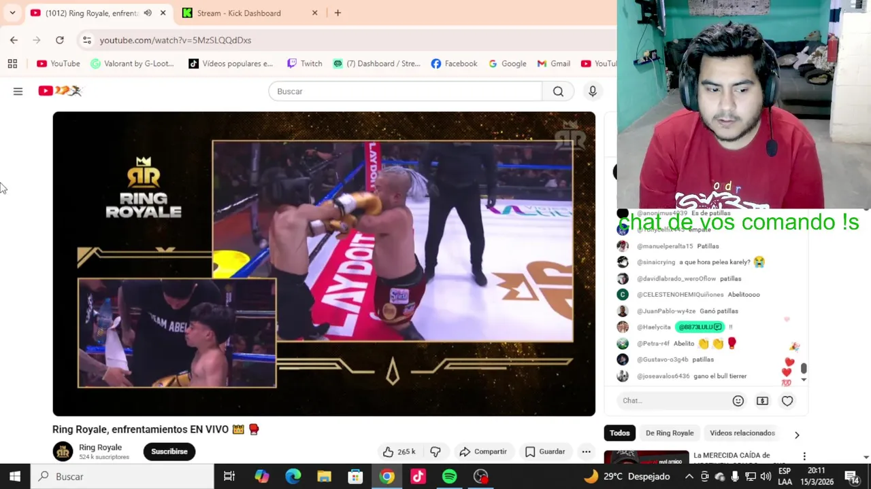Image resolution: width=871 pixels, height=489 pixels.
Task: Select the Todos filter chip
Action: point(620,433)
